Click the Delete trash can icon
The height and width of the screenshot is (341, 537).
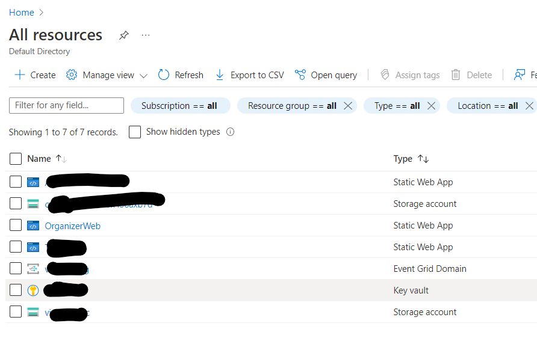point(456,75)
